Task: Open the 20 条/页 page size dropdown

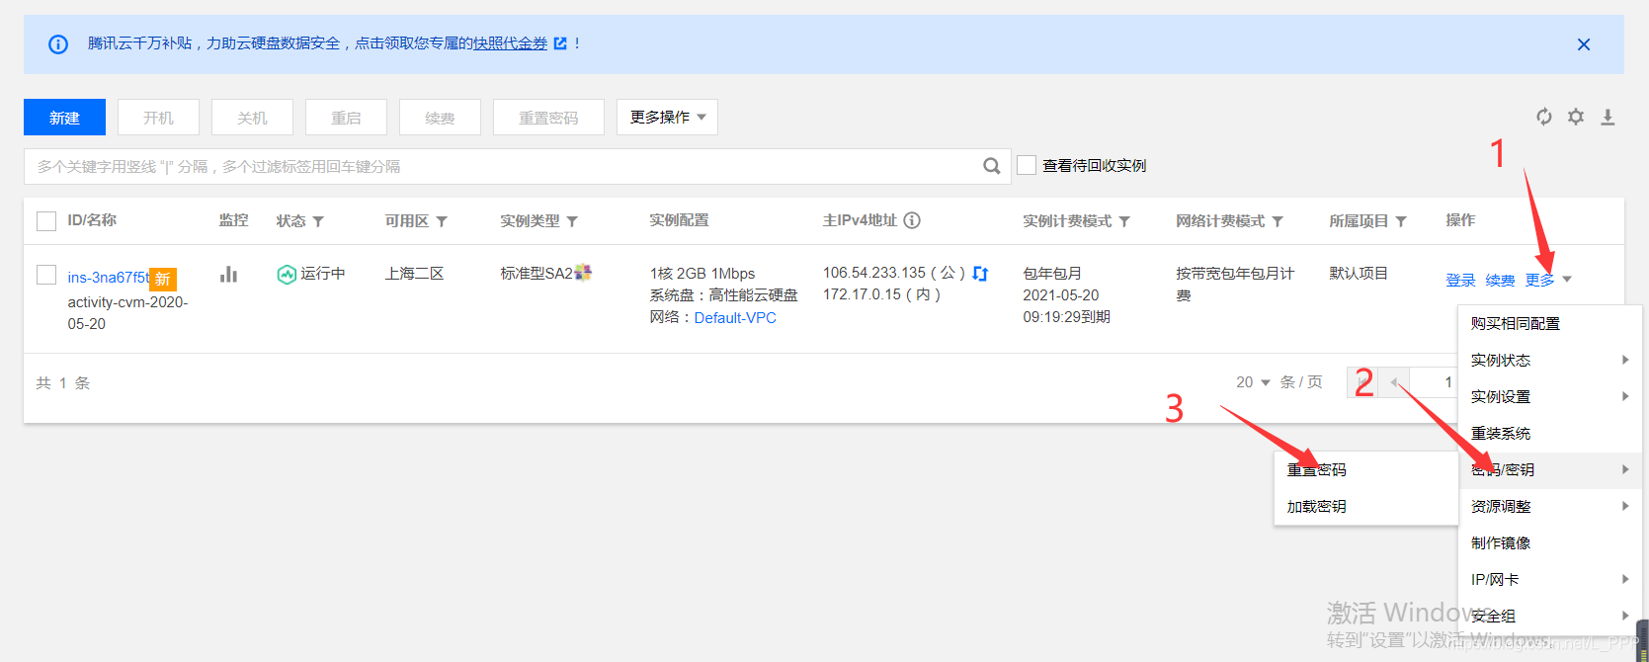Action: [1253, 382]
